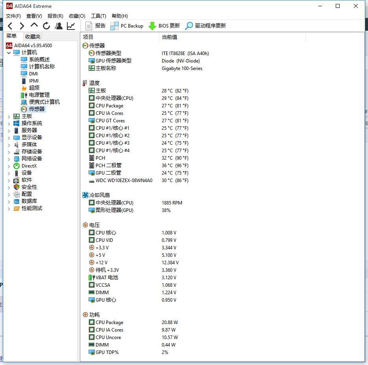Image resolution: width=368 pixels, height=365 pixels.
Task: Click the 数据库 database icon
Action: tap(17, 201)
